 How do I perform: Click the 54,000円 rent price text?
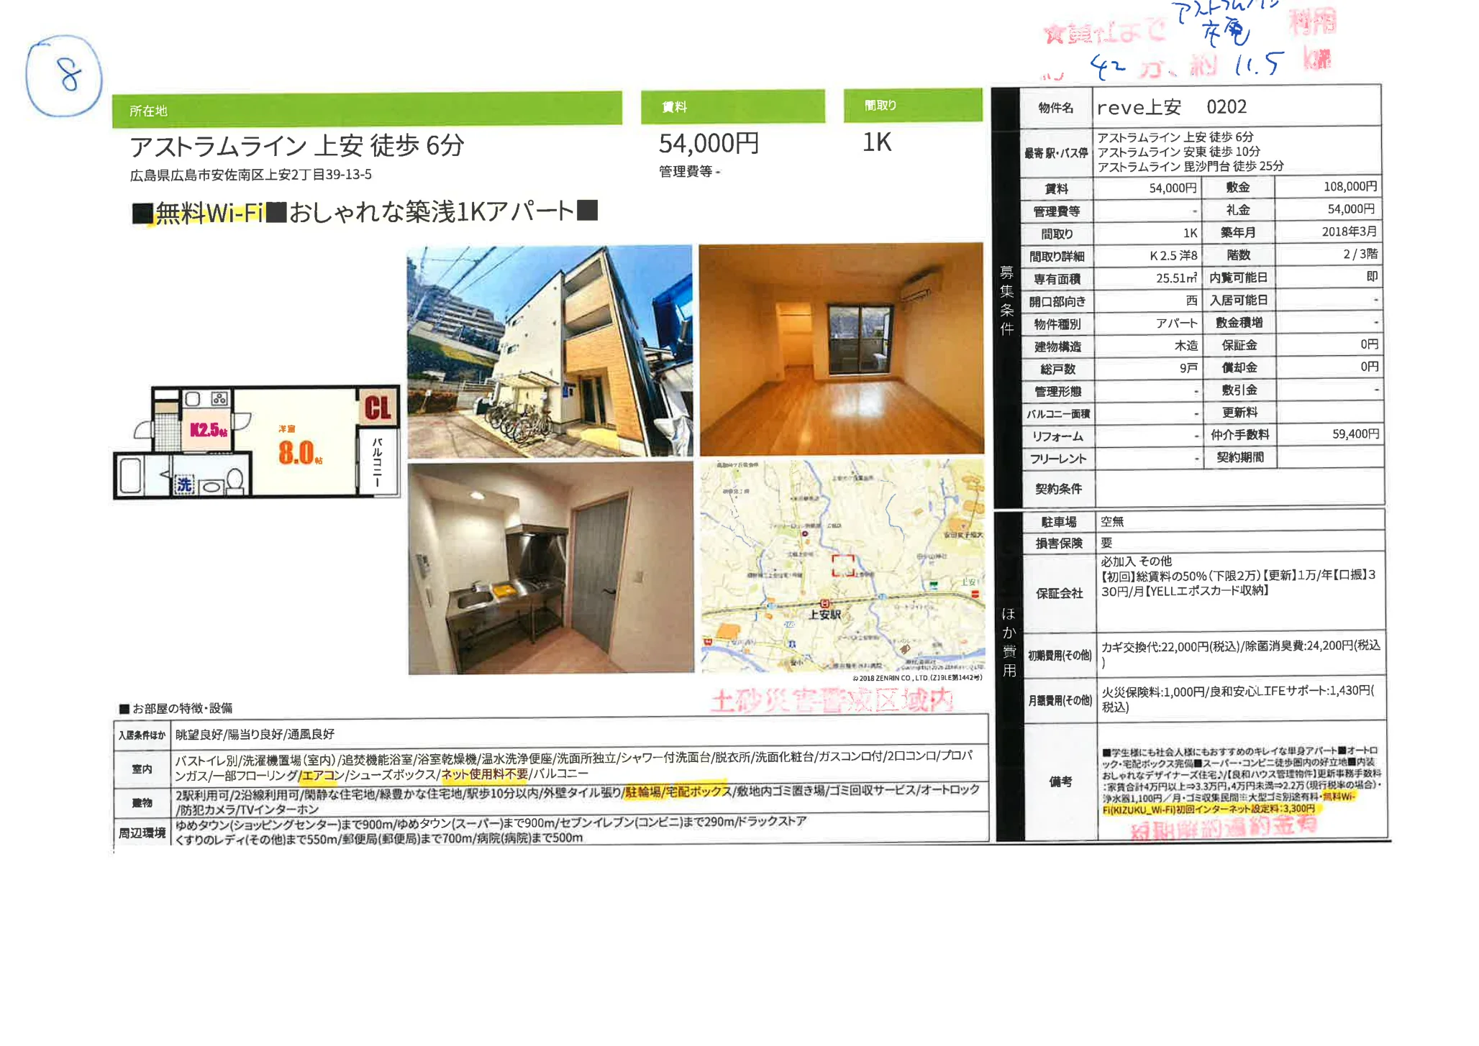click(709, 144)
